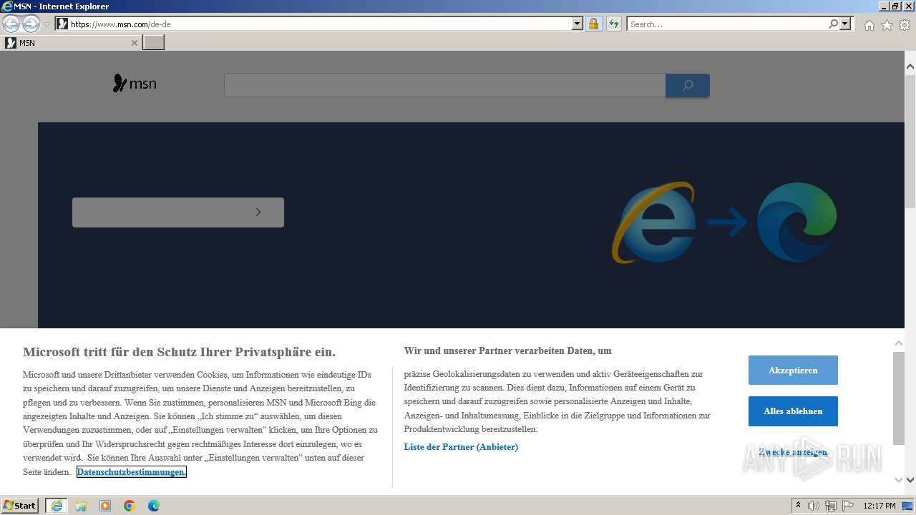The image size is (916, 515).
Task: Open Windows Media Player taskbar icon
Action: (105, 506)
